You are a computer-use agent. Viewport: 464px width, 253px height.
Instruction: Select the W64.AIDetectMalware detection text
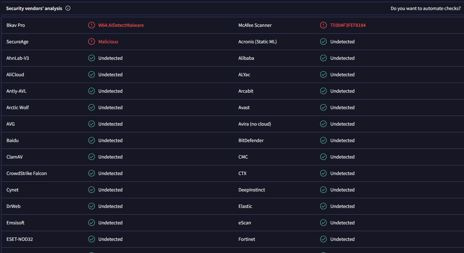tap(121, 25)
